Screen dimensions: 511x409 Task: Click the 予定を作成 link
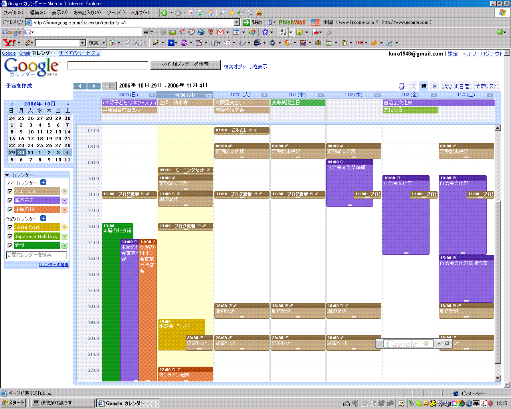click(x=19, y=86)
